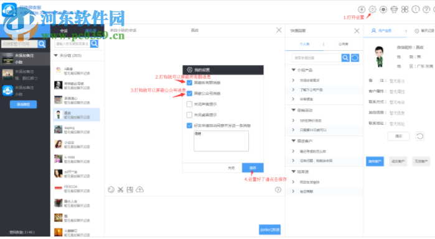Toggle the auto-accept friend request checkbox

click(189, 125)
